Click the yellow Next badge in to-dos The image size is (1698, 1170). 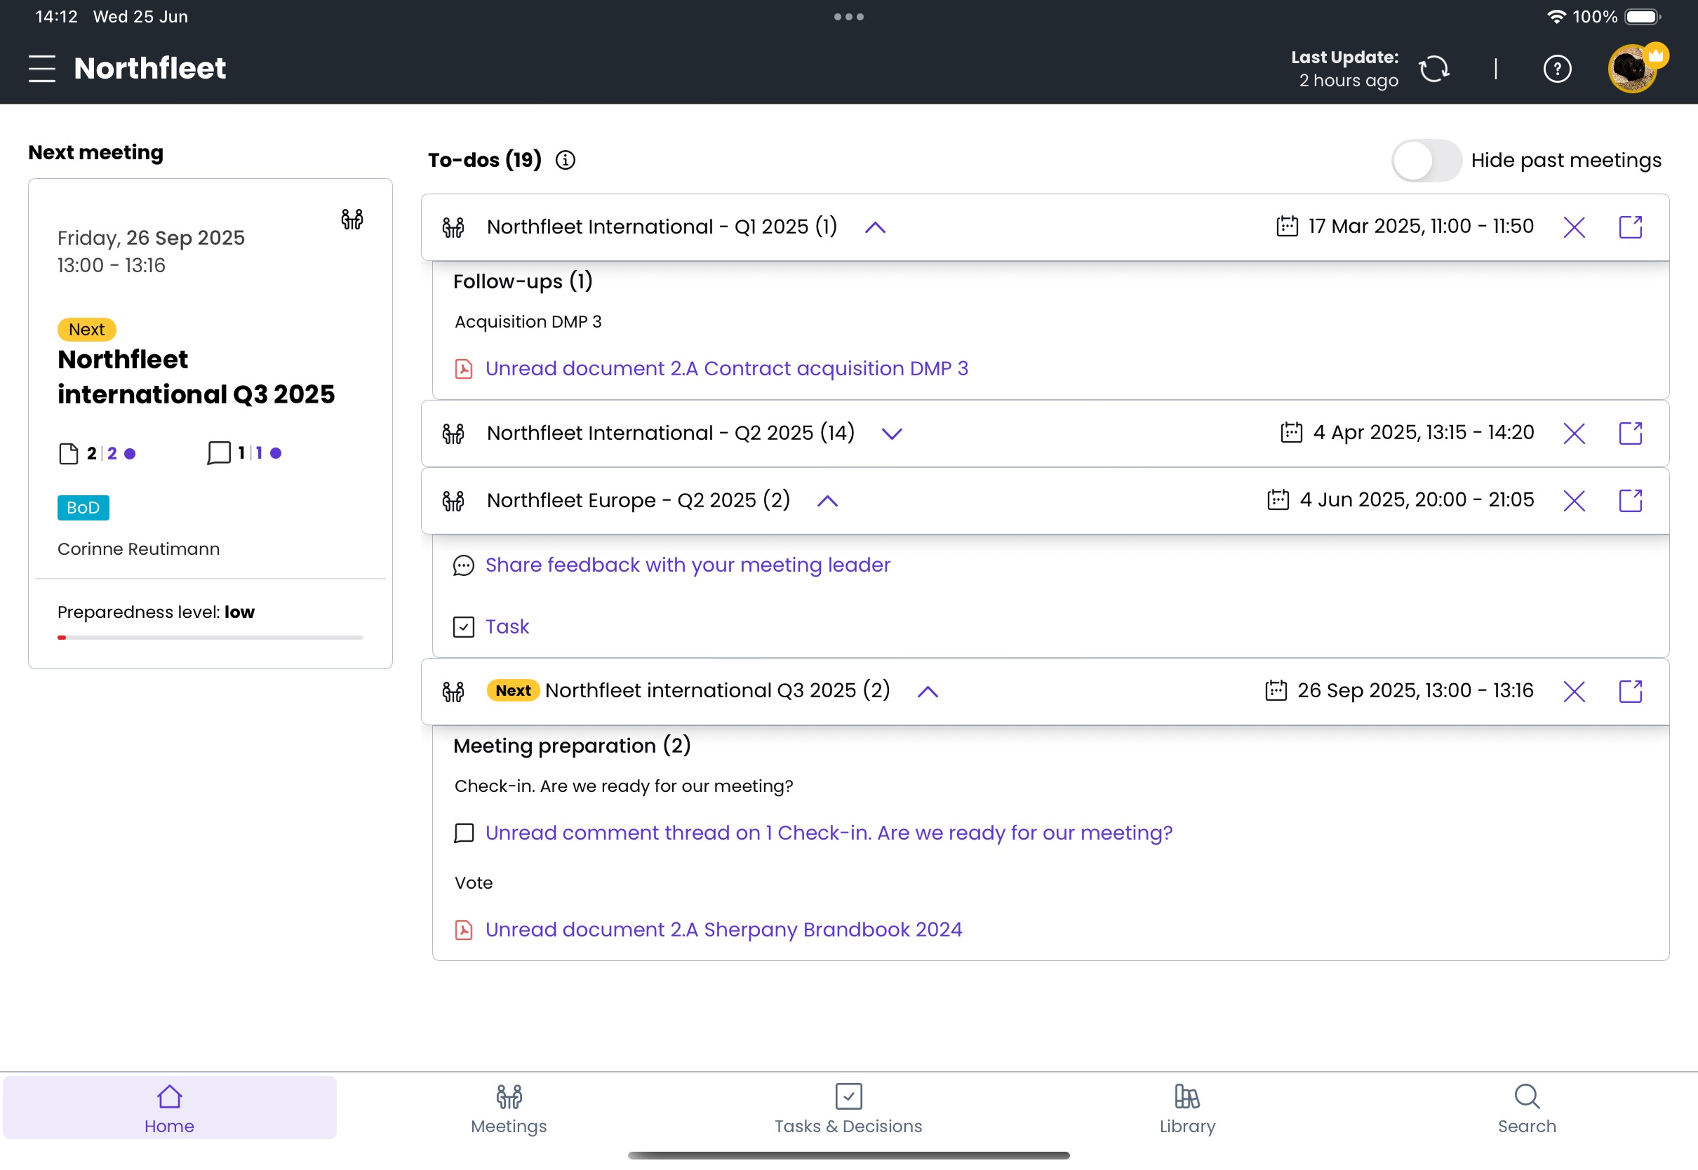click(513, 690)
